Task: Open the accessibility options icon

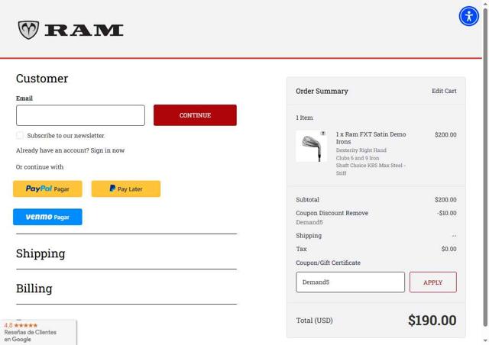Action: click(x=468, y=16)
